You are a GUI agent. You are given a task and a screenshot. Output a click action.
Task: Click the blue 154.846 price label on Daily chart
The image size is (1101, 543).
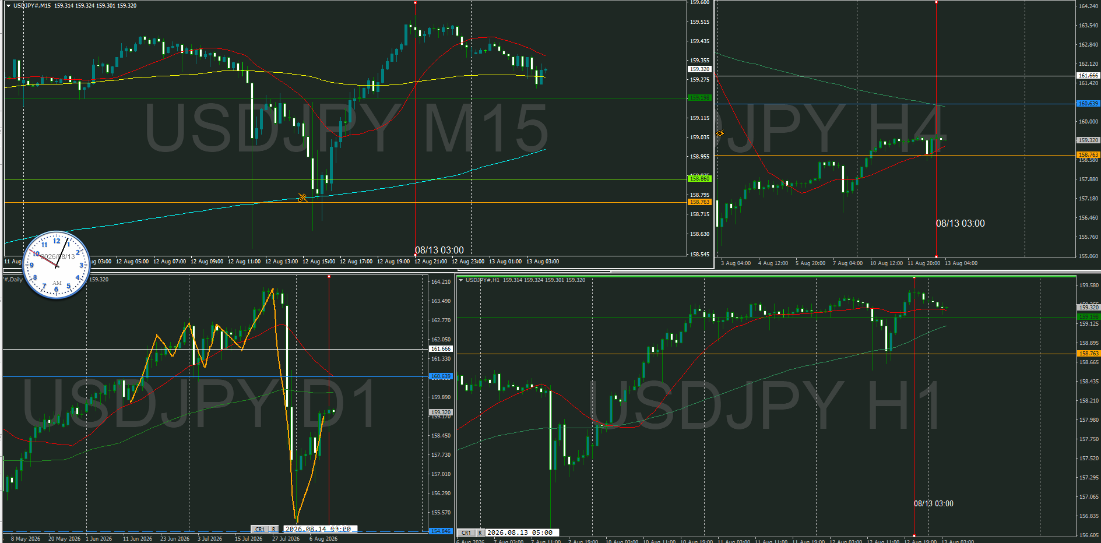tap(441, 531)
